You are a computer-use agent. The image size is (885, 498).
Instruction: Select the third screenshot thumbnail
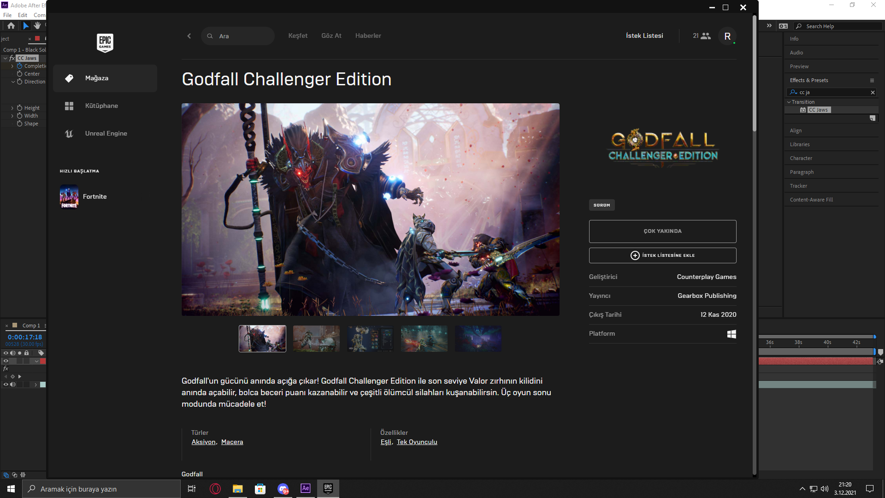point(370,339)
